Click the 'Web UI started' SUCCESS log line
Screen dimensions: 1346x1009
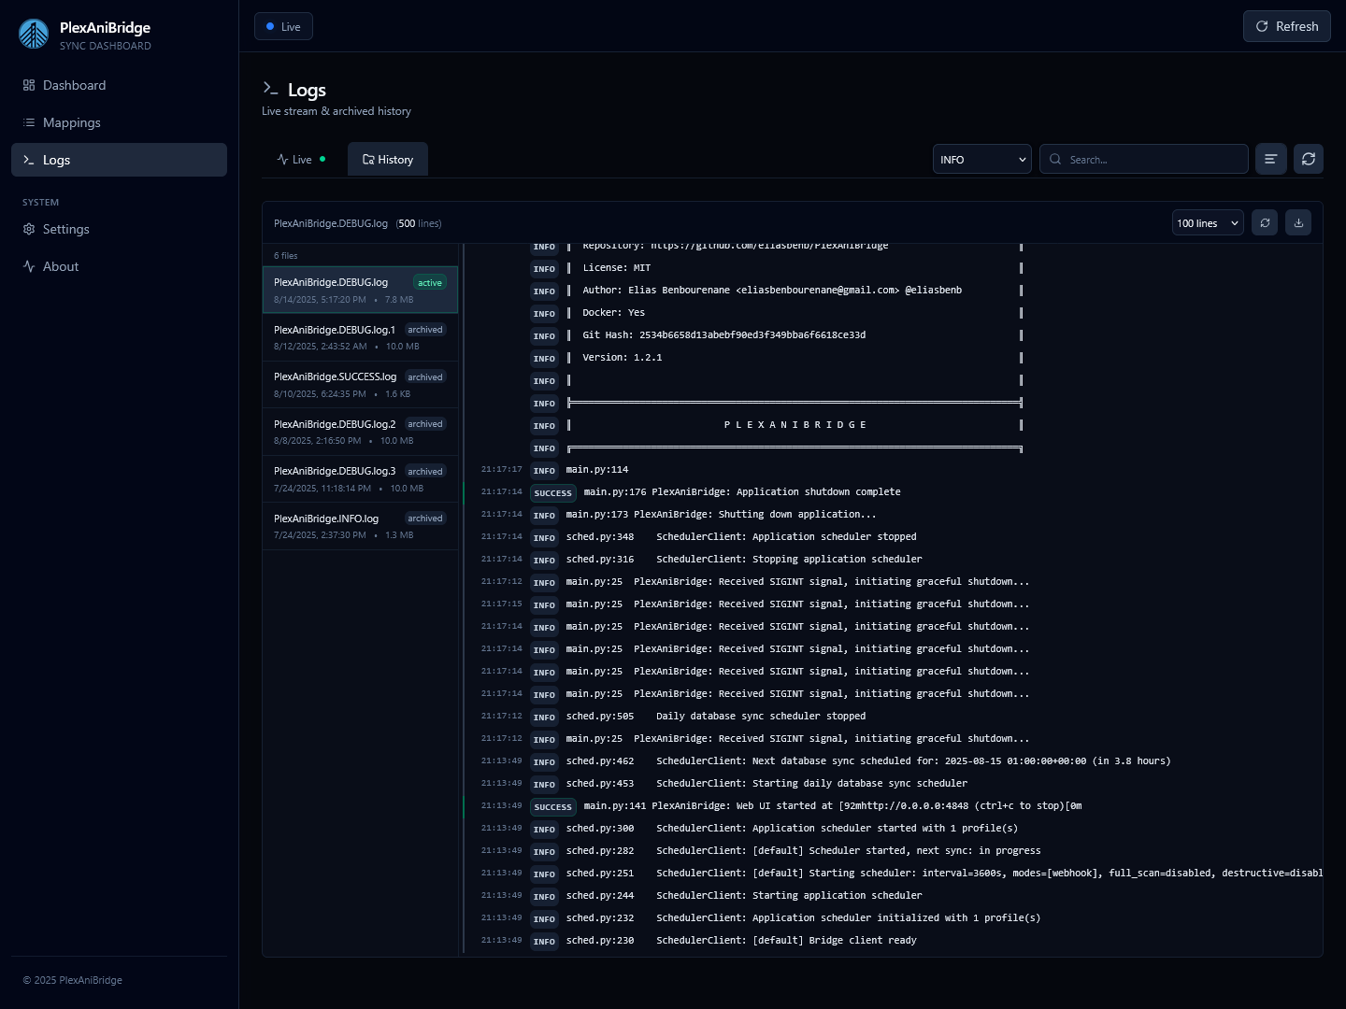893,806
